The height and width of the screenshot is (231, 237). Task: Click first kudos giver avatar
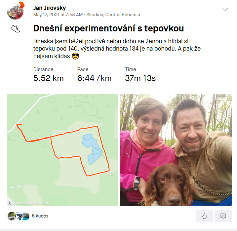point(12,216)
